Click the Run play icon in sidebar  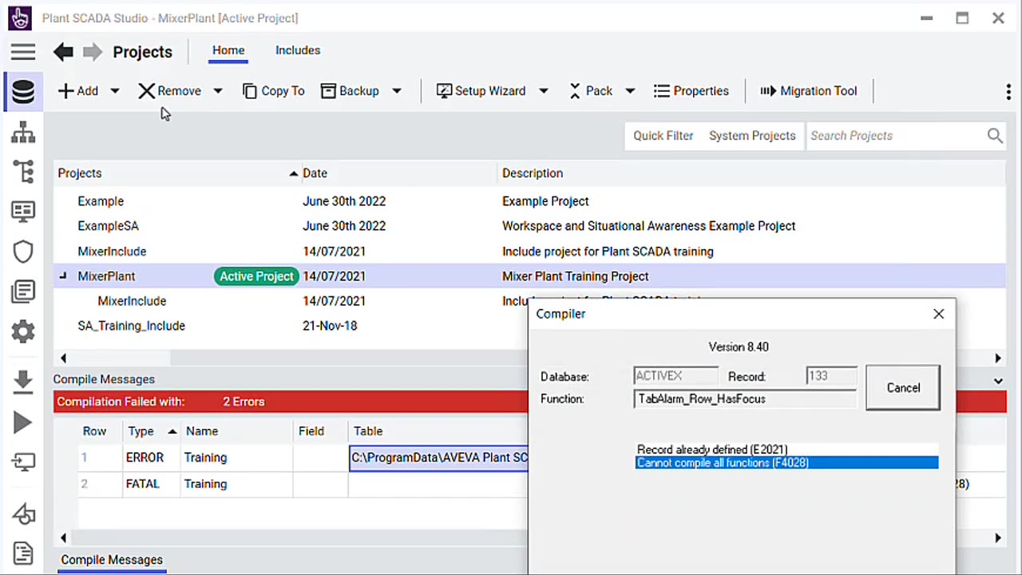click(22, 422)
